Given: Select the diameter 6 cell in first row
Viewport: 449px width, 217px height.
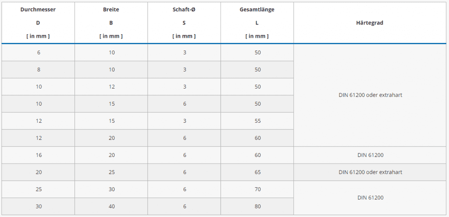Looking at the screenshot, I should point(39,53).
